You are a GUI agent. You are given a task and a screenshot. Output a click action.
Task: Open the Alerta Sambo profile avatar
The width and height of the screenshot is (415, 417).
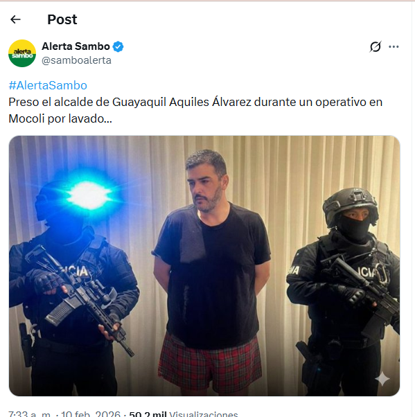click(x=22, y=53)
